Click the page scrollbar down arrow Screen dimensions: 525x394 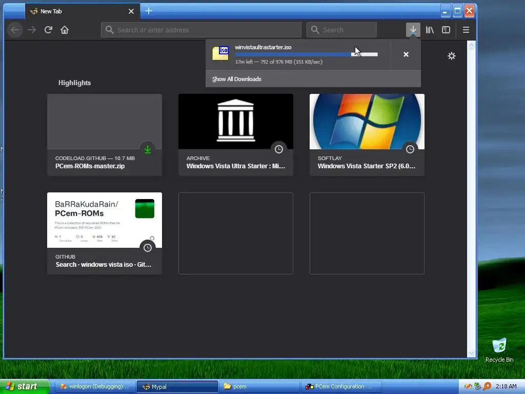[x=472, y=353]
